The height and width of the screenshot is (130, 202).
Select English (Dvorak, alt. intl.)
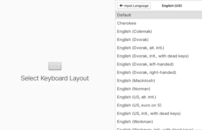[x=159, y=48]
